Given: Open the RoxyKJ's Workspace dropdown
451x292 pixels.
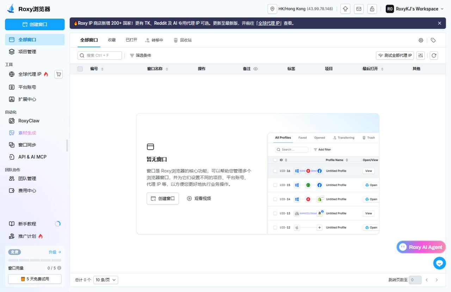Looking at the screenshot, I should click(x=414, y=9).
